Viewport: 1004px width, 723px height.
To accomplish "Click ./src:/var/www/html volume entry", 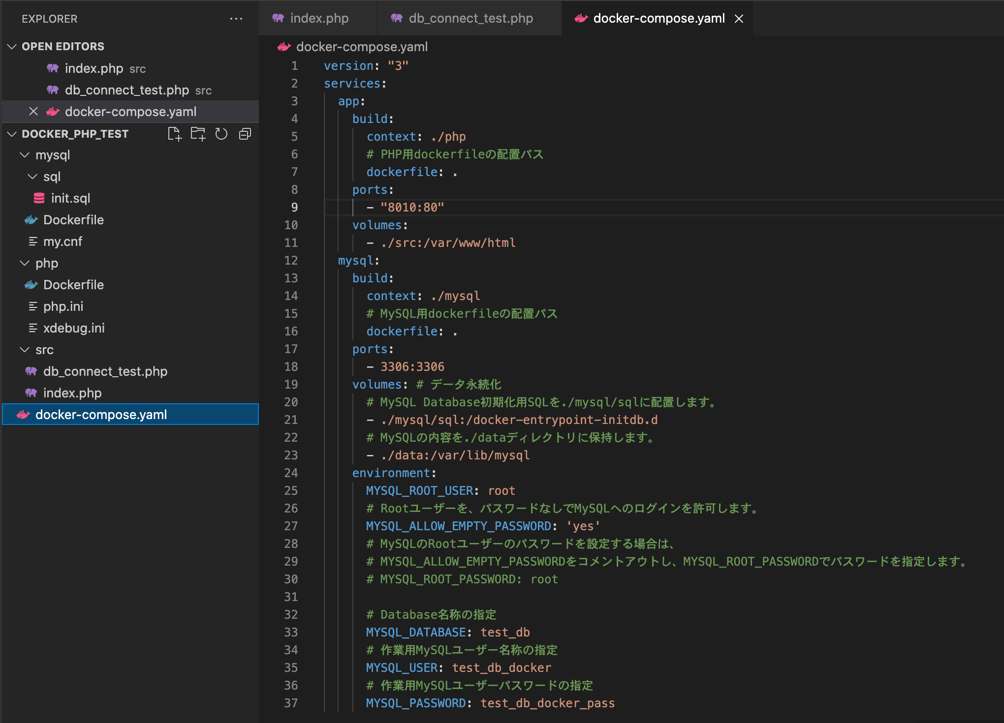I will [x=448, y=243].
